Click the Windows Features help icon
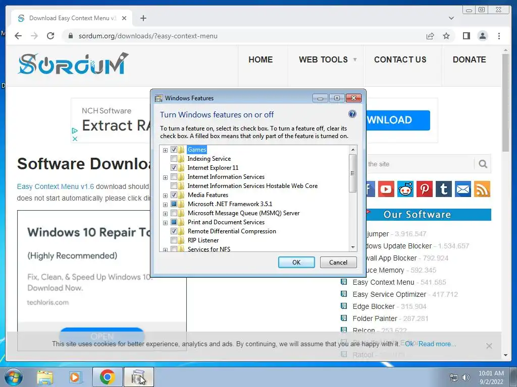Image resolution: width=517 pixels, height=387 pixels. [352, 114]
